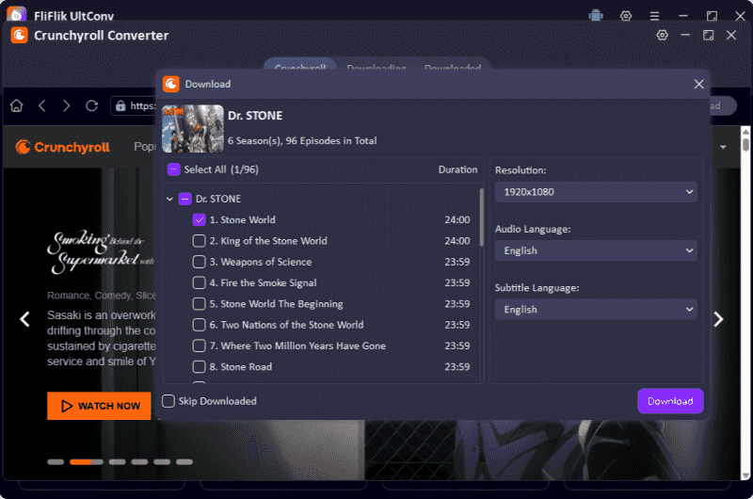753x499 pixels.
Task: Collapse the Dr. STONE season tree
Action: click(169, 199)
